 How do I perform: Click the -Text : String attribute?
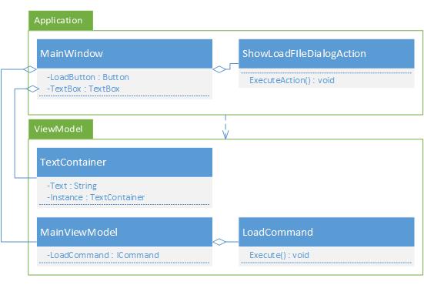coord(72,186)
